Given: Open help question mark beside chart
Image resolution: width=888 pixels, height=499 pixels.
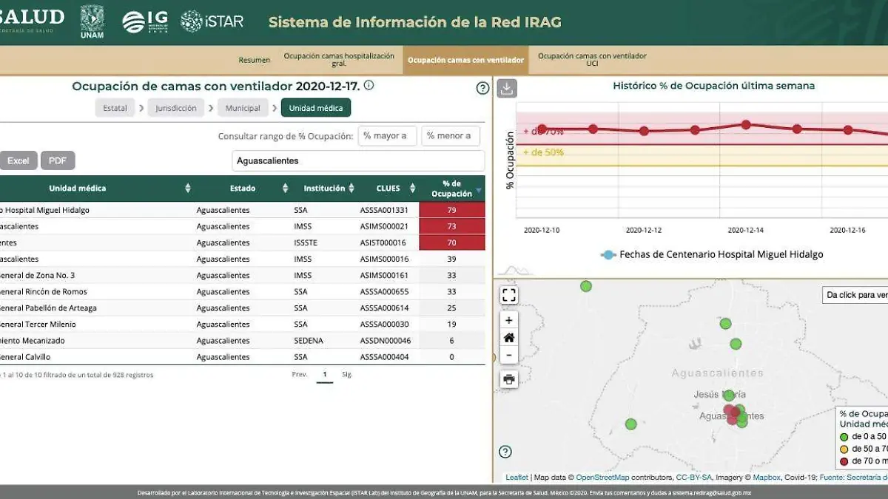Looking at the screenshot, I should (x=482, y=89).
